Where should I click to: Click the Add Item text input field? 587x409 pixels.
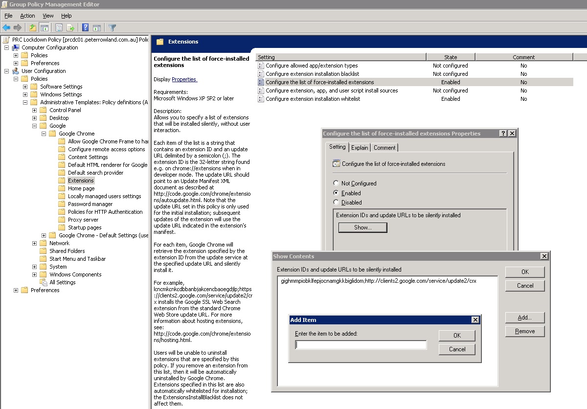(361, 344)
